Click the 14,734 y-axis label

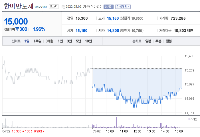(189, 113)
